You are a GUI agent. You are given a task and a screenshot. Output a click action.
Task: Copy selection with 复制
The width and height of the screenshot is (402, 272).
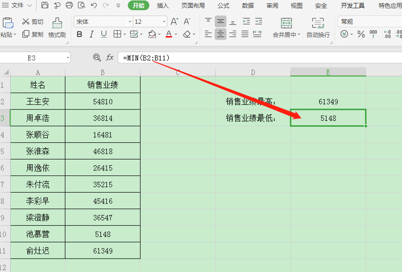coord(33,34)
